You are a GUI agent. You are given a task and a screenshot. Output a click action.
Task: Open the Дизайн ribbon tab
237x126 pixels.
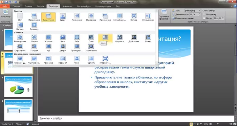[x=40, y=6]
